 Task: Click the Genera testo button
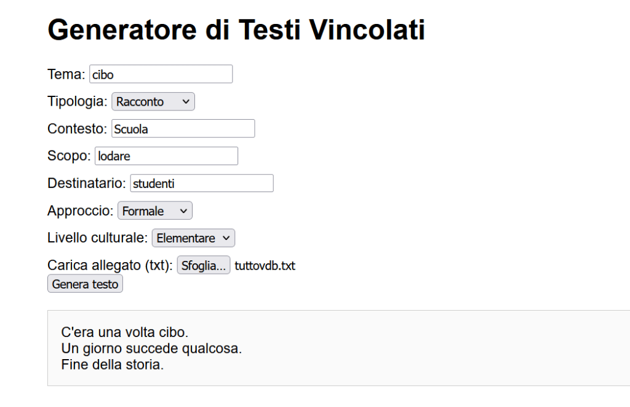click(x=85, y=284)
